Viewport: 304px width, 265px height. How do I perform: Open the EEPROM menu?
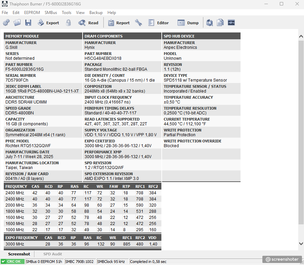pyautogui.click(x=32, y=13)
